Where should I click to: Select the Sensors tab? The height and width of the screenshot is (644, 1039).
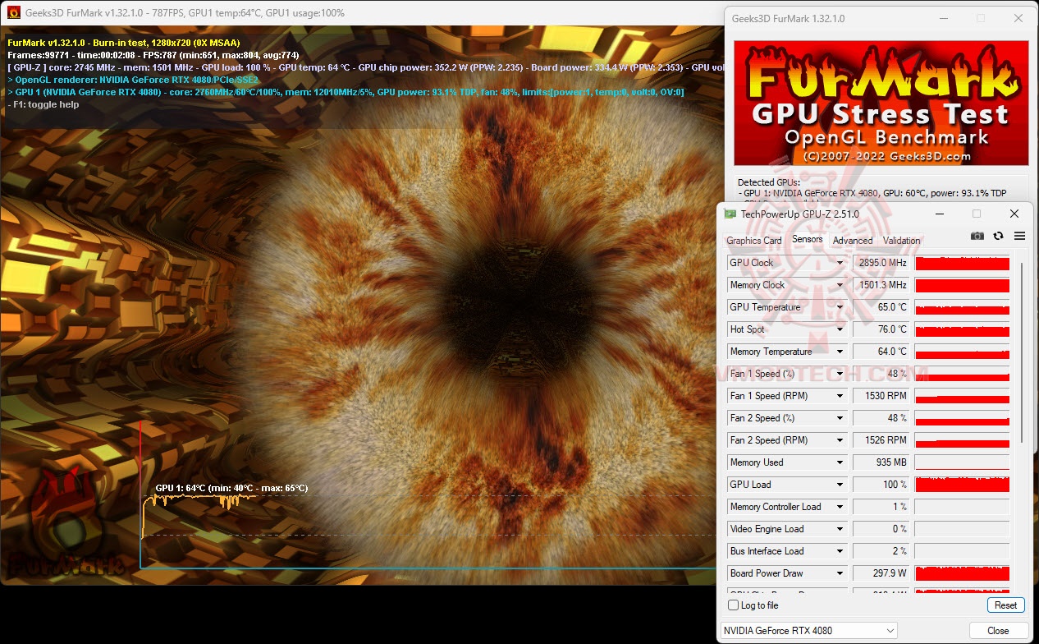[x=807, y=240]
